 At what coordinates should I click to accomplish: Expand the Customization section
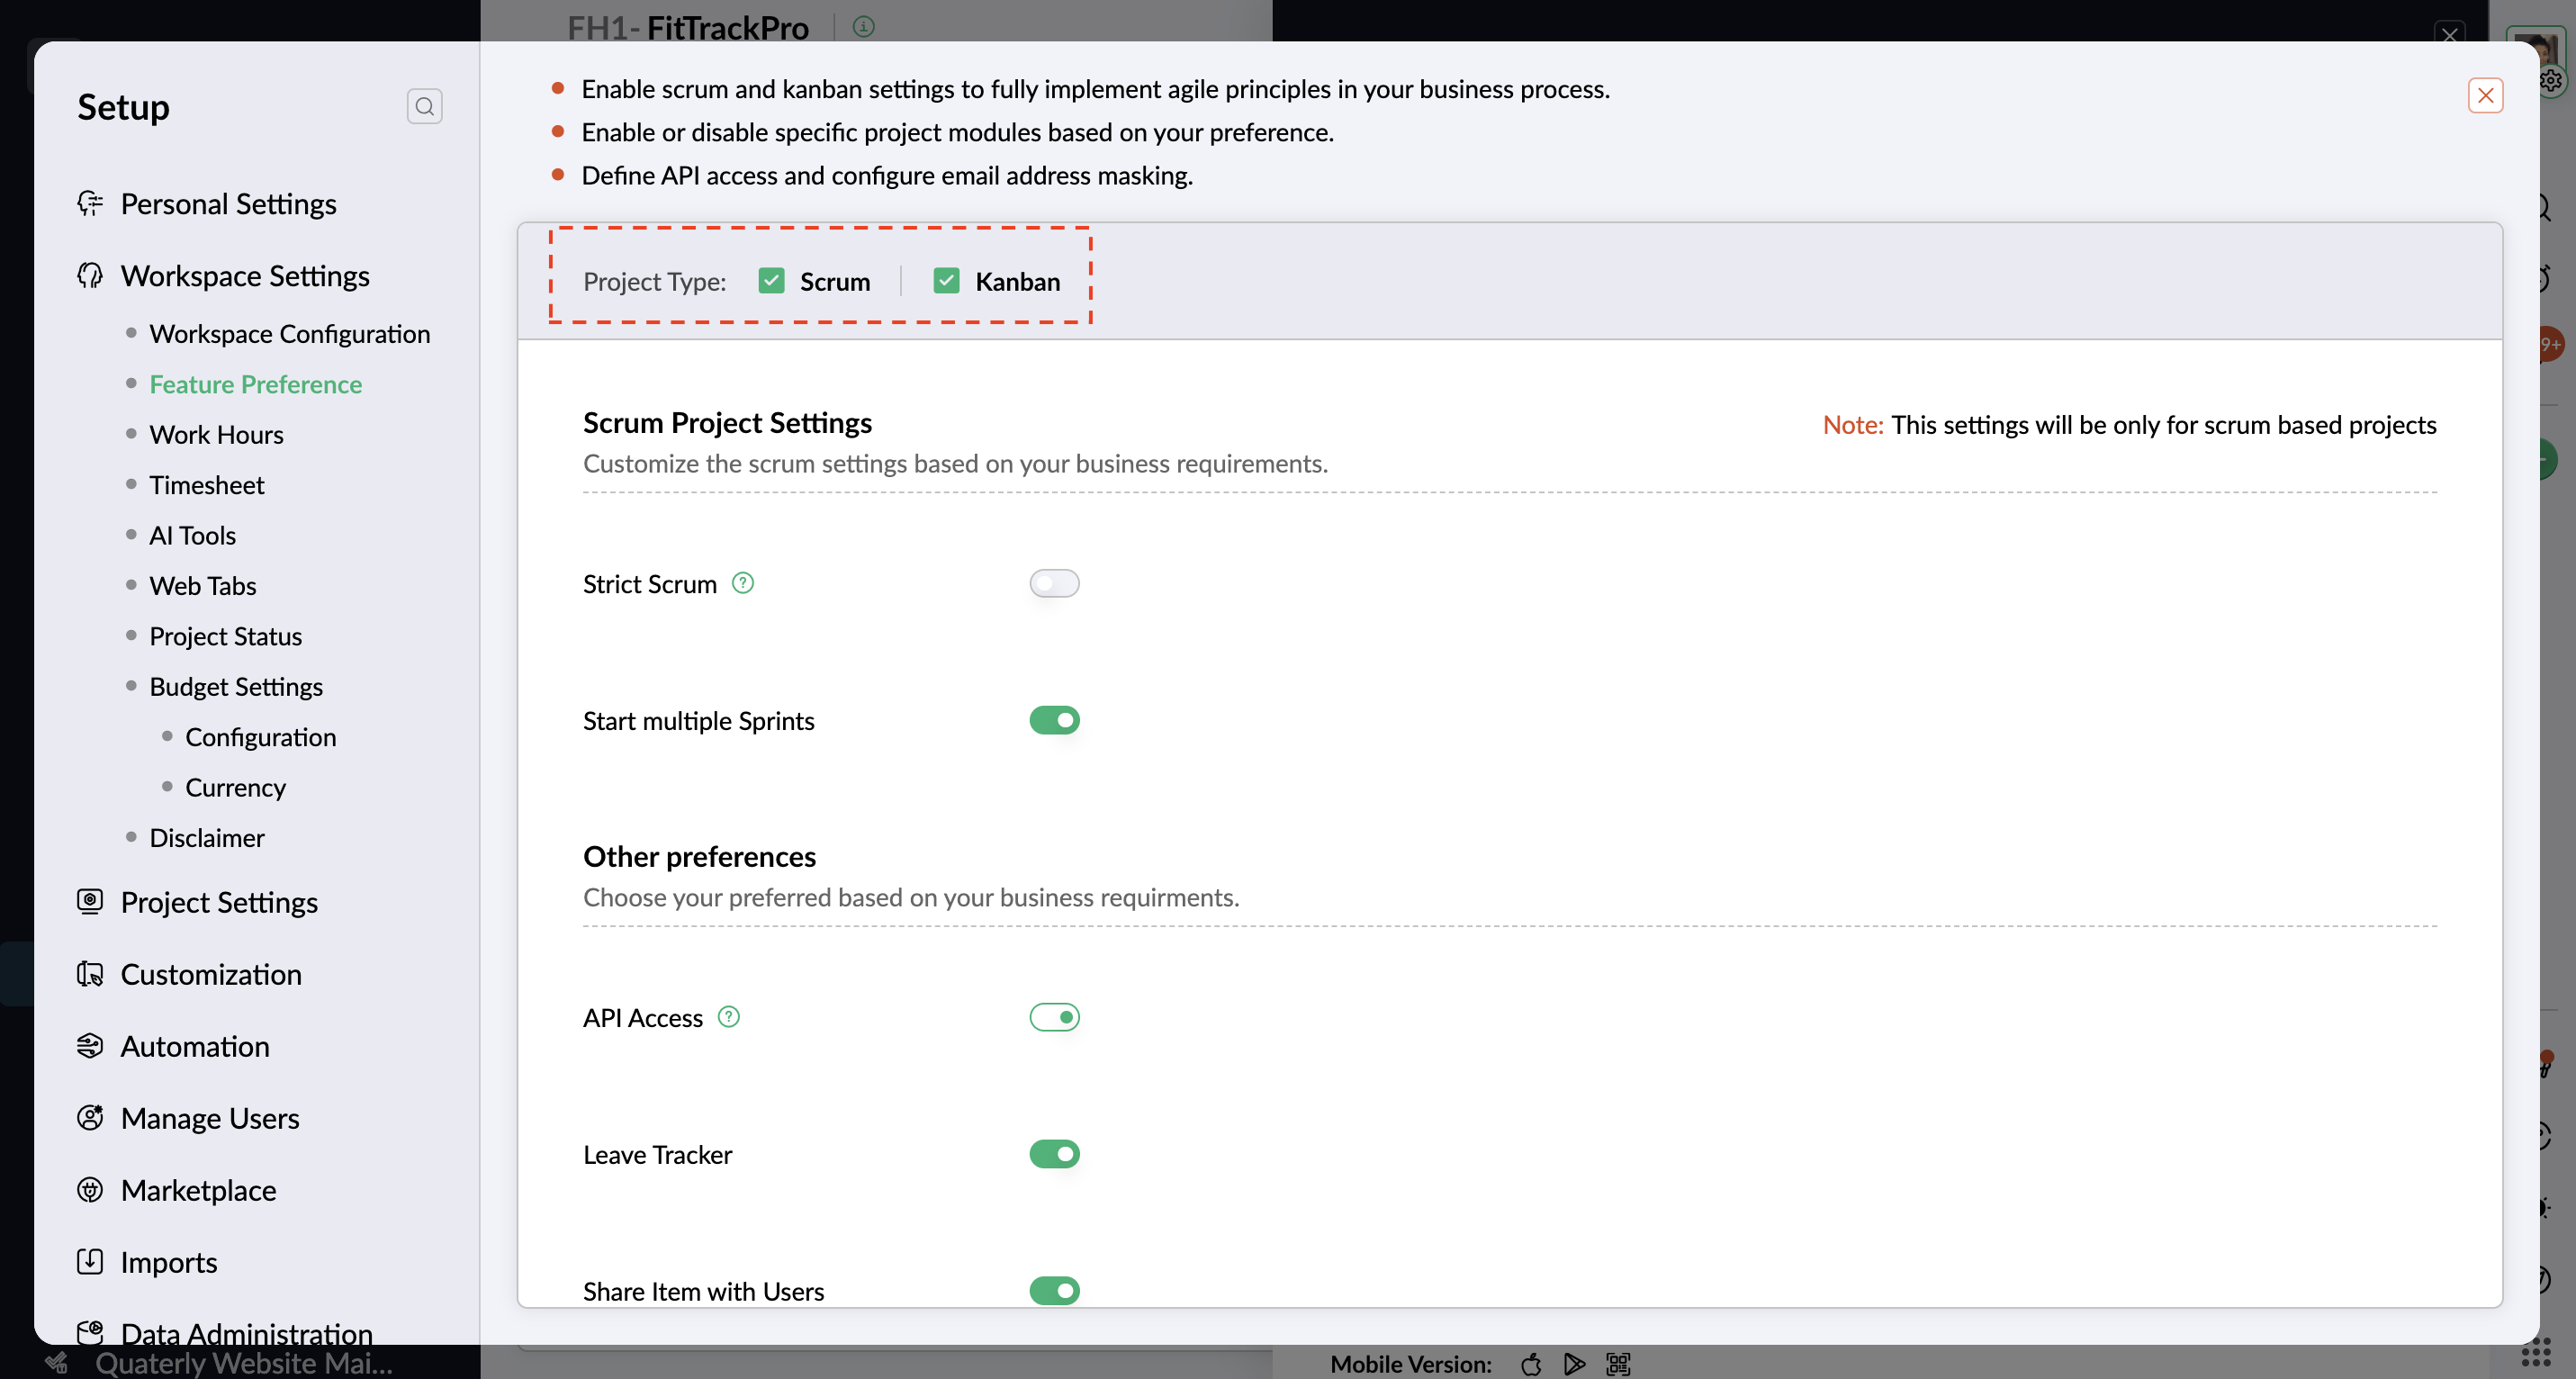coord(211,974)
